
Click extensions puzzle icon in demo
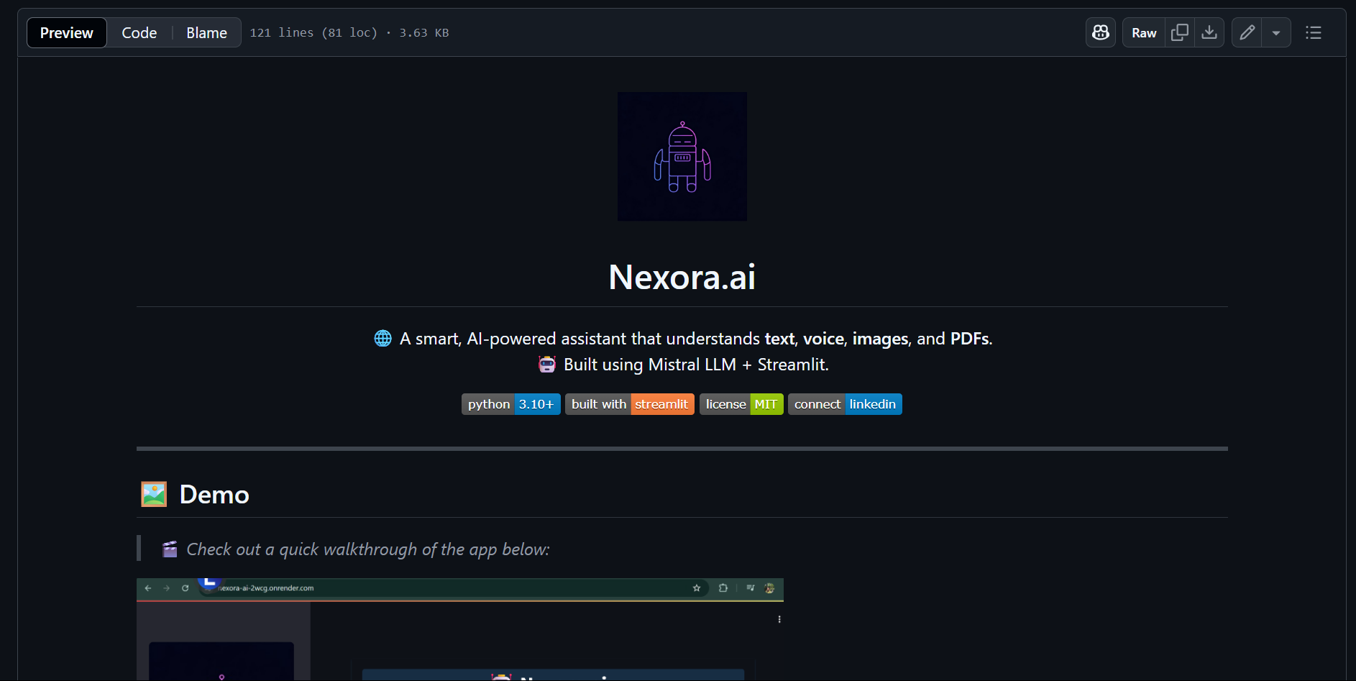tap(723, 588)
